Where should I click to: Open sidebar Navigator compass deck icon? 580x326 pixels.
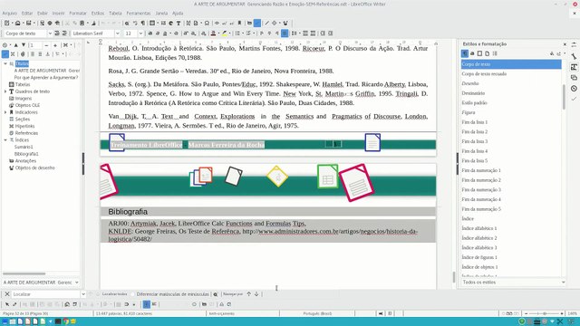574,89
